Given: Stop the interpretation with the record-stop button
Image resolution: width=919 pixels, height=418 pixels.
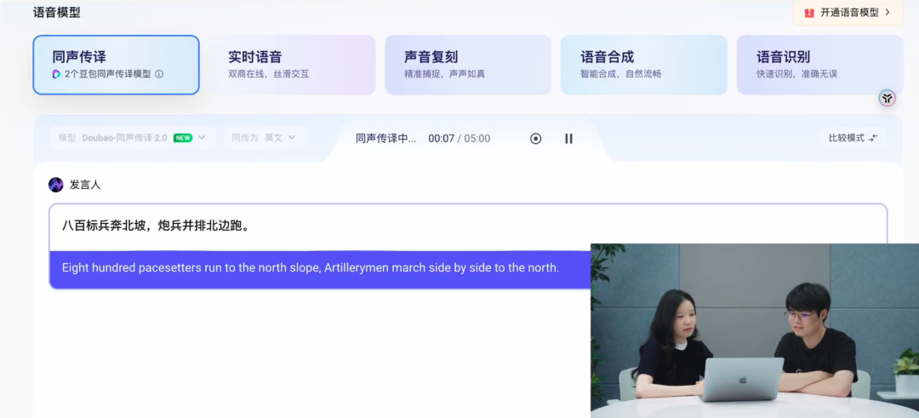Looking at the screenshot, I should [x=536, y=139].
